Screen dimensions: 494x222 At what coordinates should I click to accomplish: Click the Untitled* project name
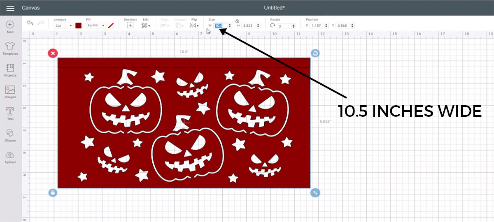(x=275, y=8)
